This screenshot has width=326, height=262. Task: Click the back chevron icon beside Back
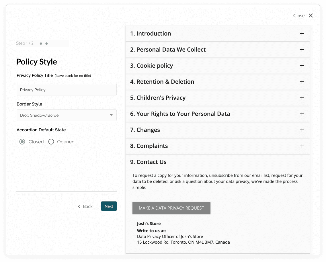tap(79, 206)
